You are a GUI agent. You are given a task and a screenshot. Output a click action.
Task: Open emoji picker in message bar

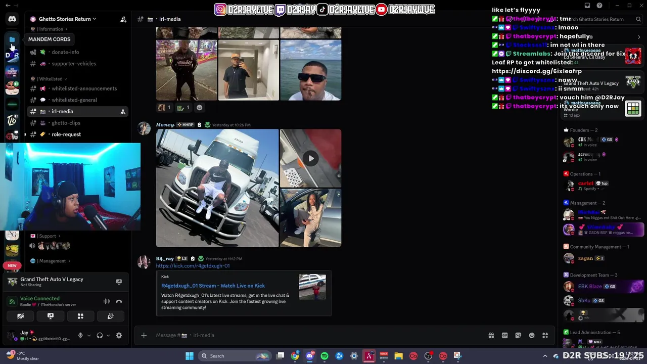point(532,335)
